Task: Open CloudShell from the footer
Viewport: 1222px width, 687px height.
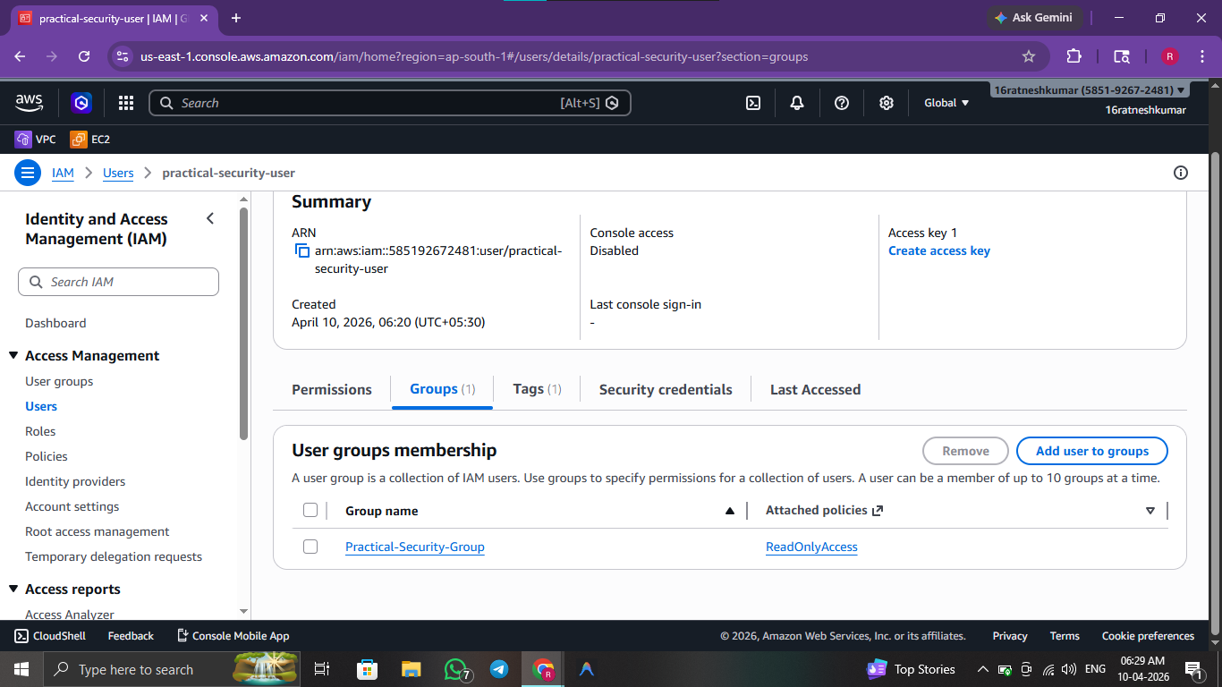Action: click(50, 636)
